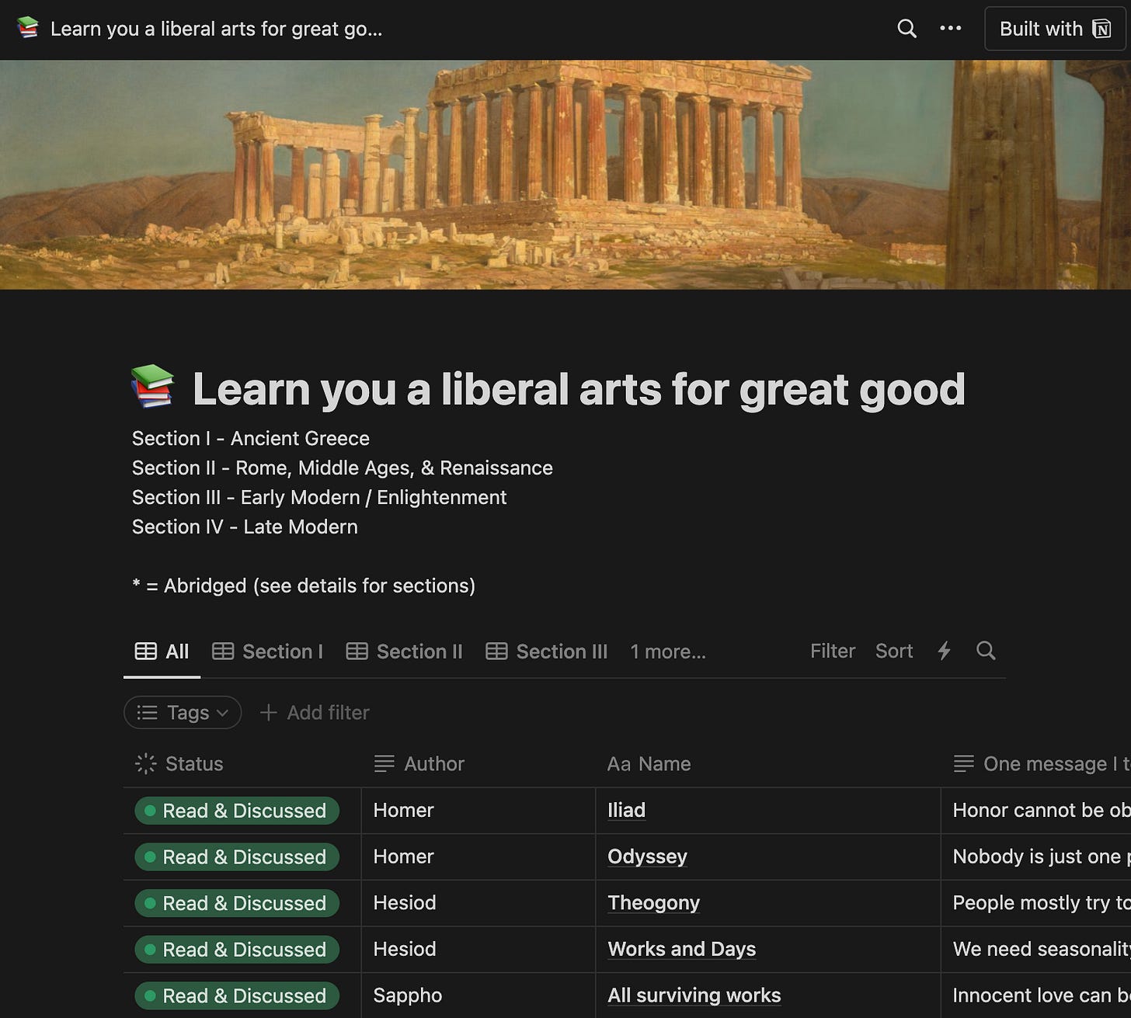
Task: Click the books emoji in top breadcrumb
Action: tap(28, 29)
